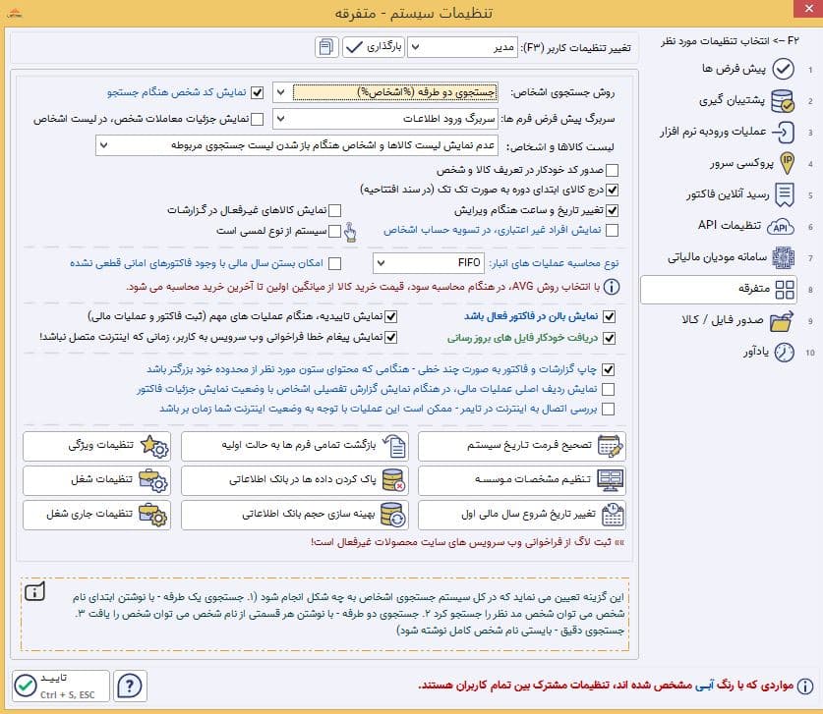
Task: Click the یادآور clock icon
Action: (784, 353)
